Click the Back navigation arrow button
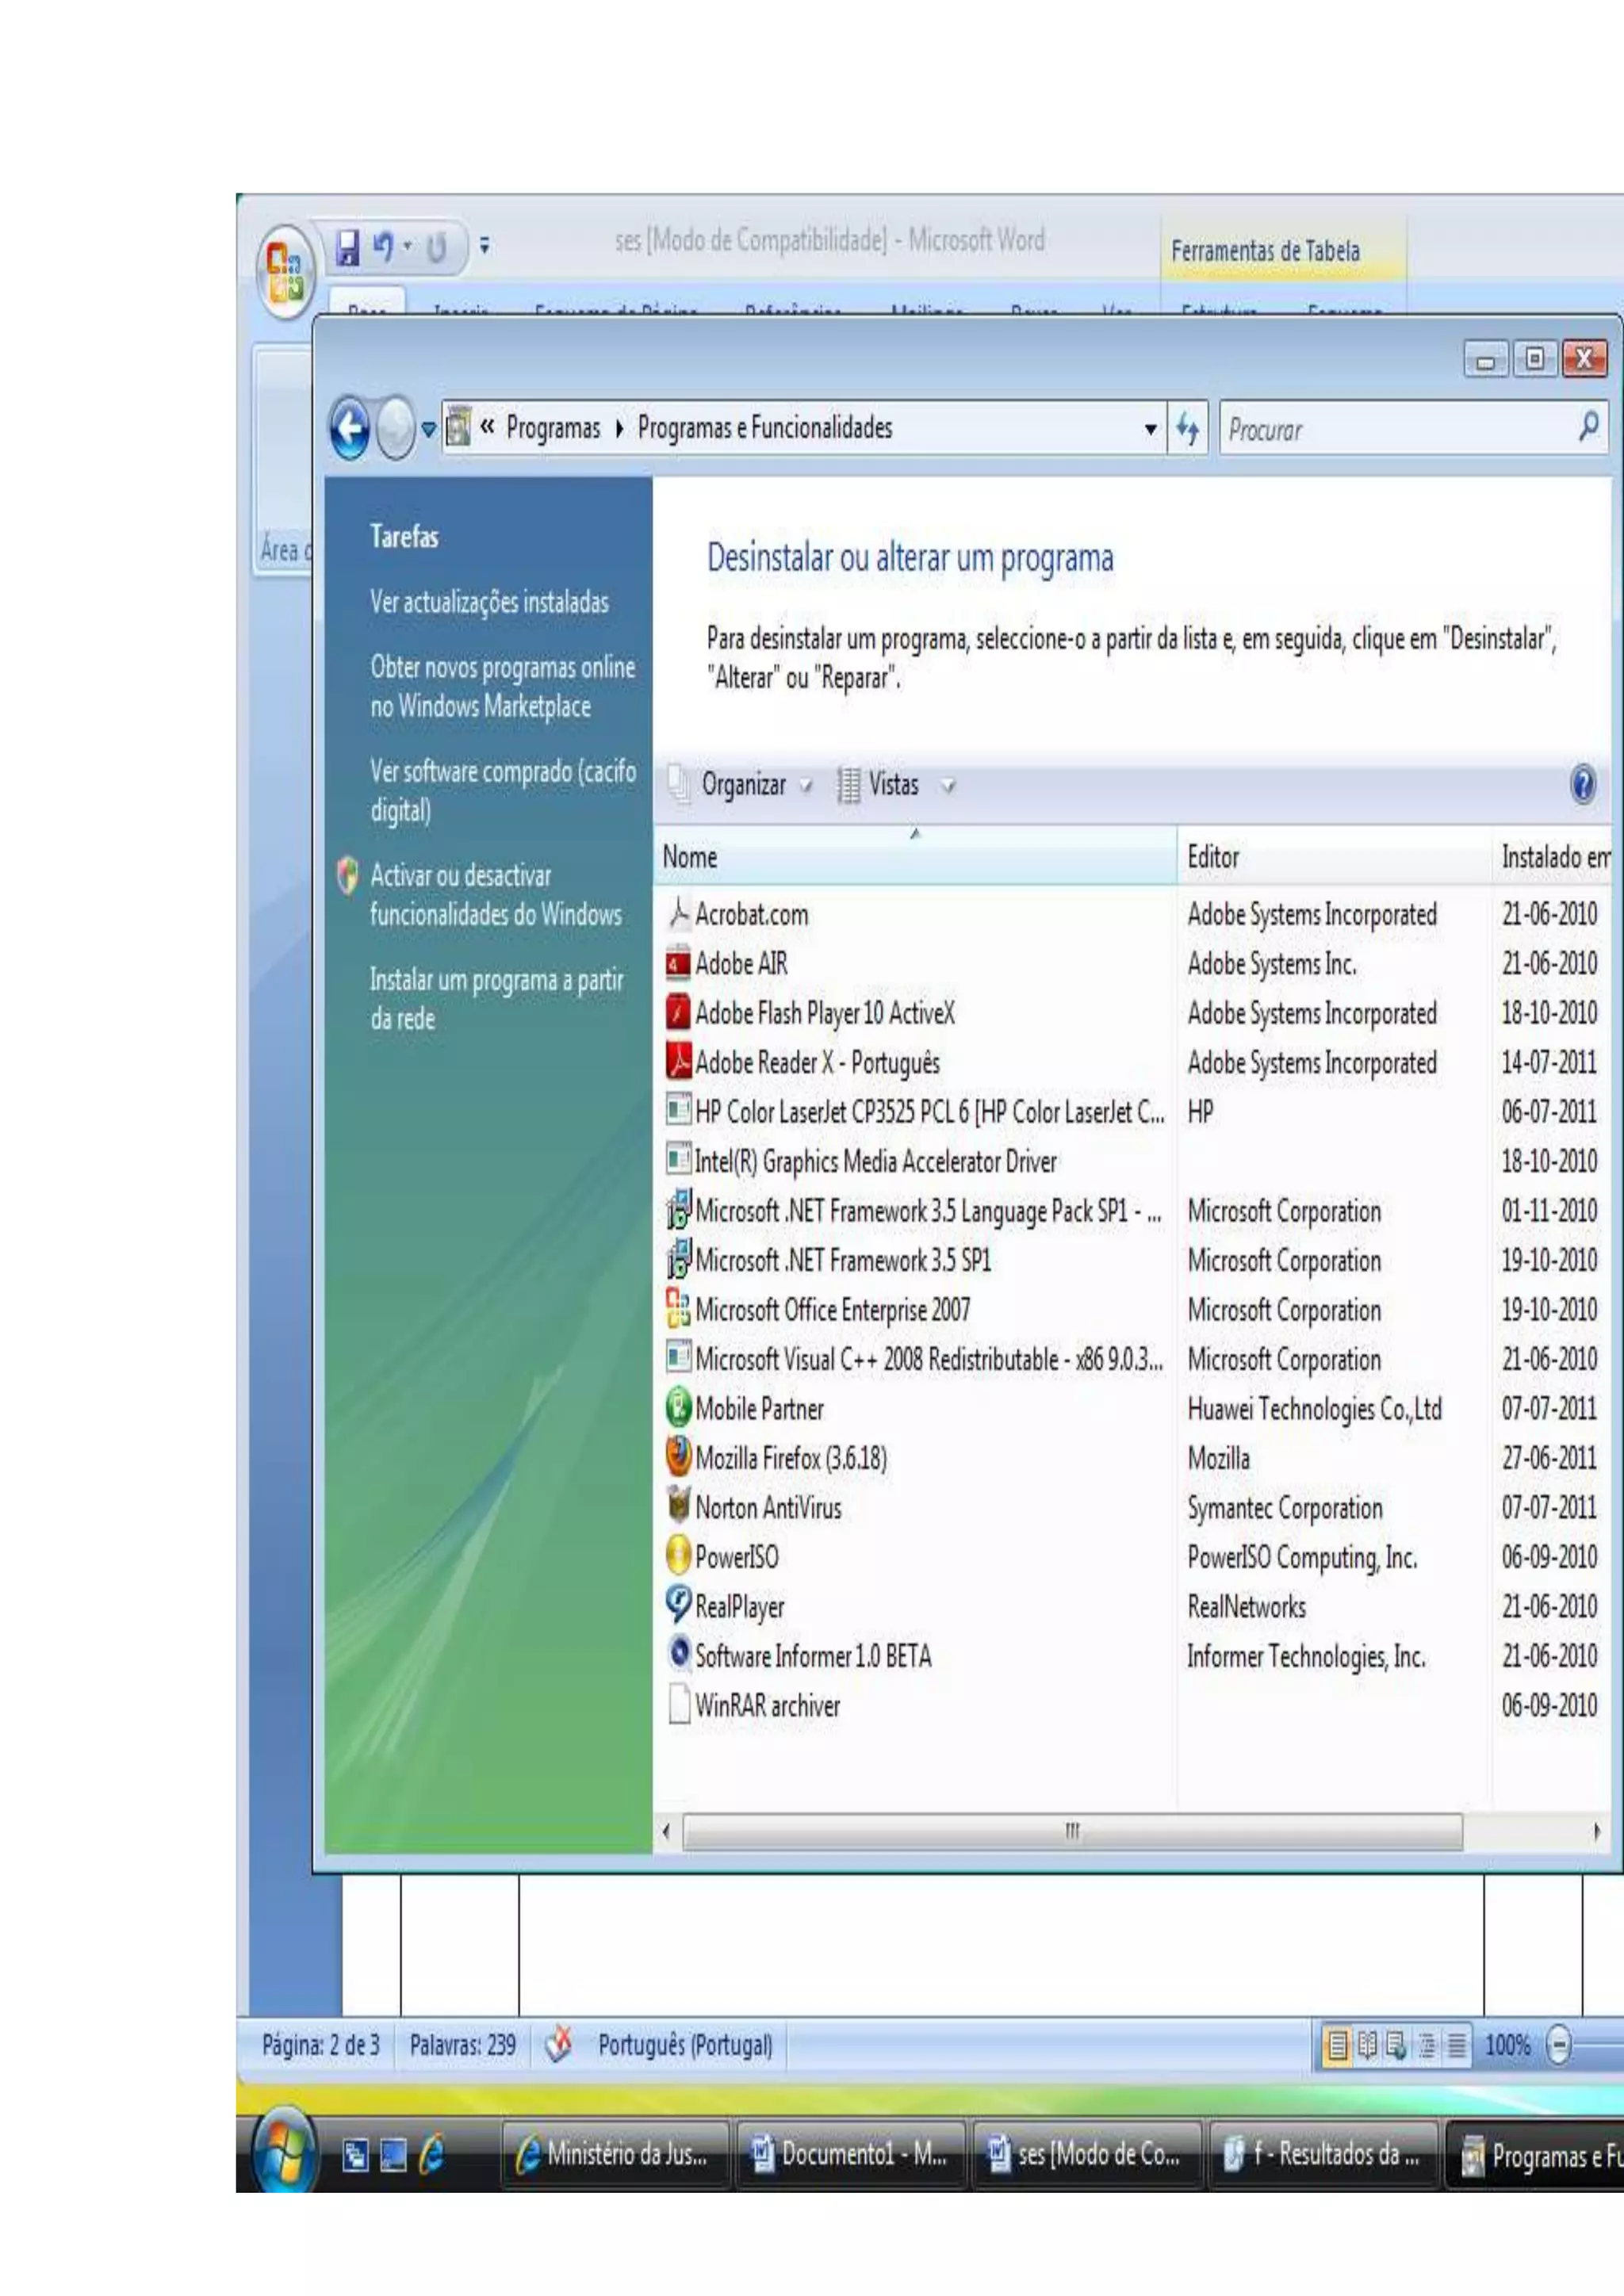 tap(349, 429)
